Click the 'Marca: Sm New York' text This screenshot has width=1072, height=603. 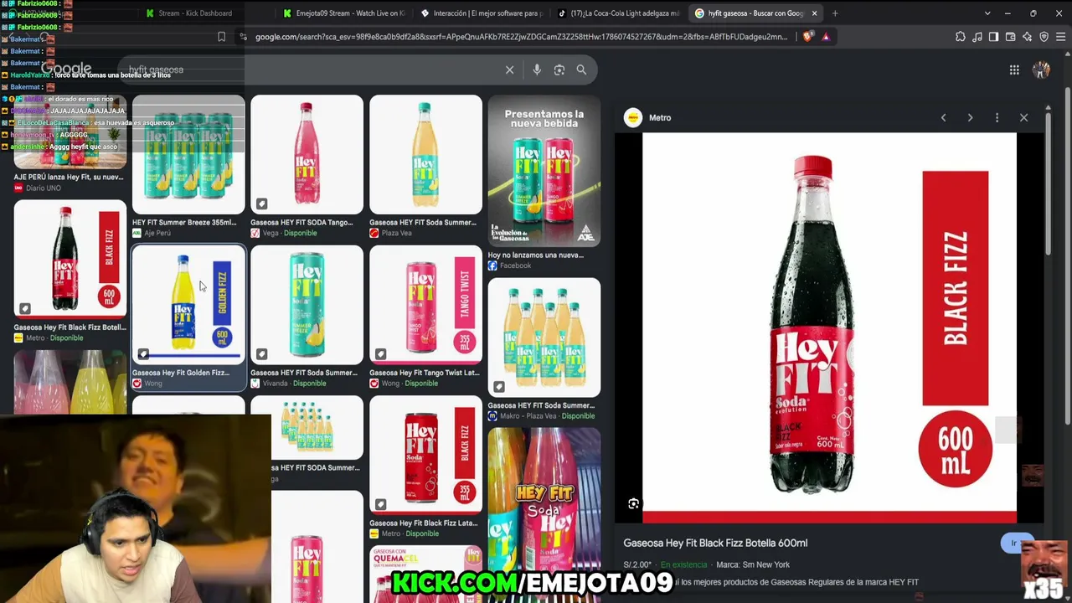coord(753,565)
